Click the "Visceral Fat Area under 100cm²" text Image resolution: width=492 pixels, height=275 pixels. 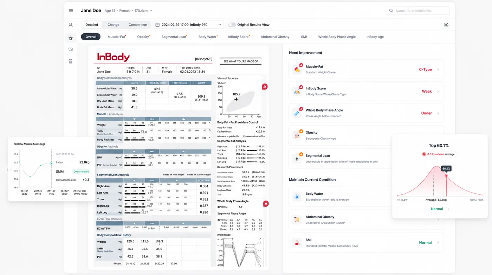(325, 223)
